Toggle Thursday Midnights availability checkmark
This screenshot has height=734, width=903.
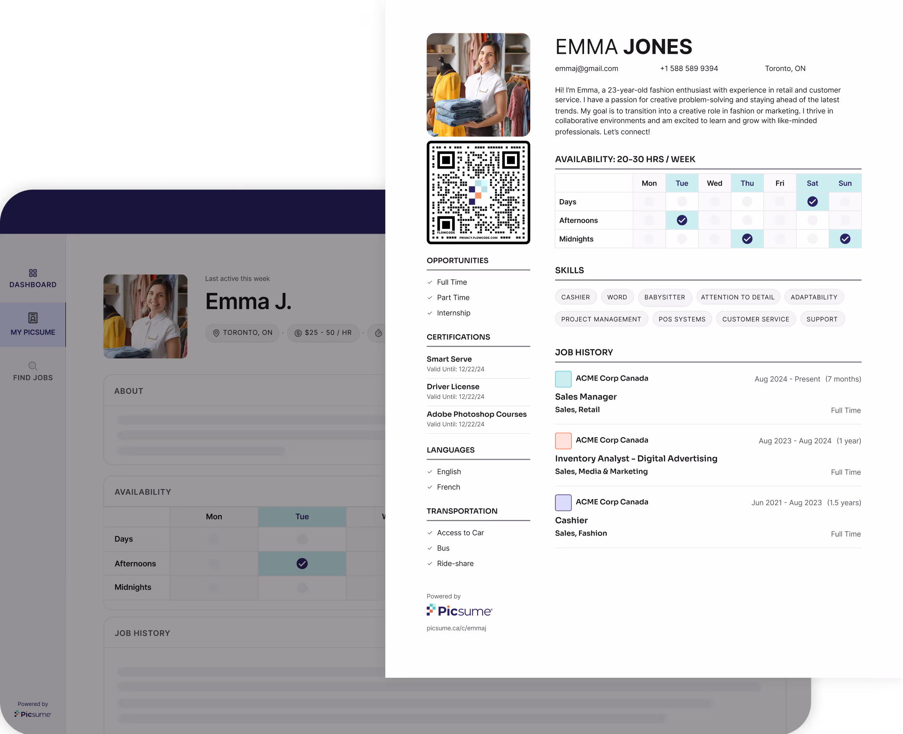(747, 239)
